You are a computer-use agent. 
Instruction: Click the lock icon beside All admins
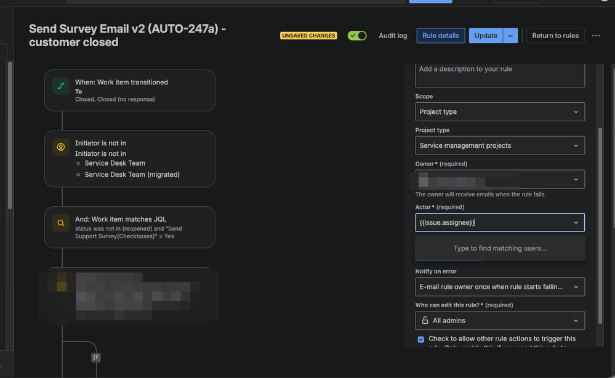pos(424,320)
